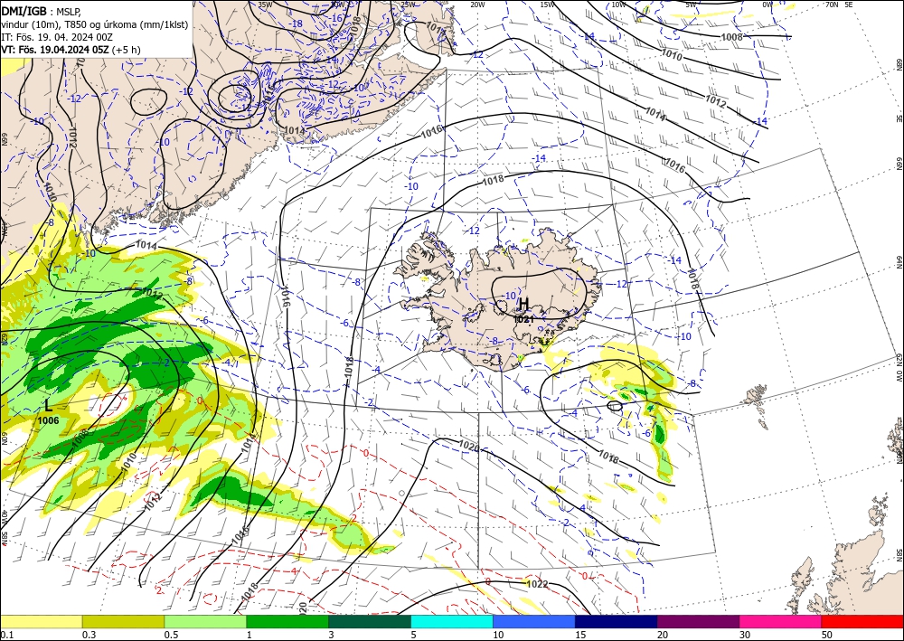Click the "vindur (10m), T850 og úrkoma" line
Screen dimensions: 904x641
pyautogui.click(x=95, y=24)
